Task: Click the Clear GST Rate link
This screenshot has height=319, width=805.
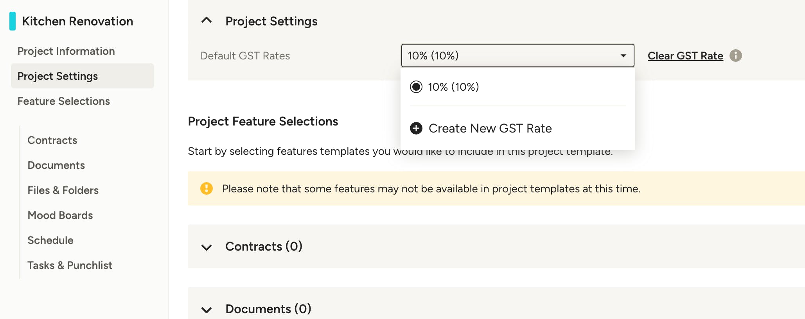Action: [685, 56]
